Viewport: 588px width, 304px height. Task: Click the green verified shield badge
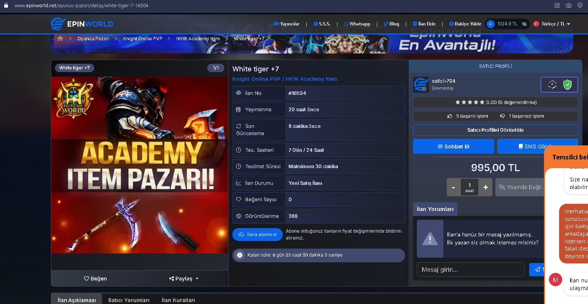tap(567, 85)
